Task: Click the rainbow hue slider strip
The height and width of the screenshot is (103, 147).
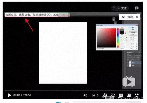Action: (118, 38)
